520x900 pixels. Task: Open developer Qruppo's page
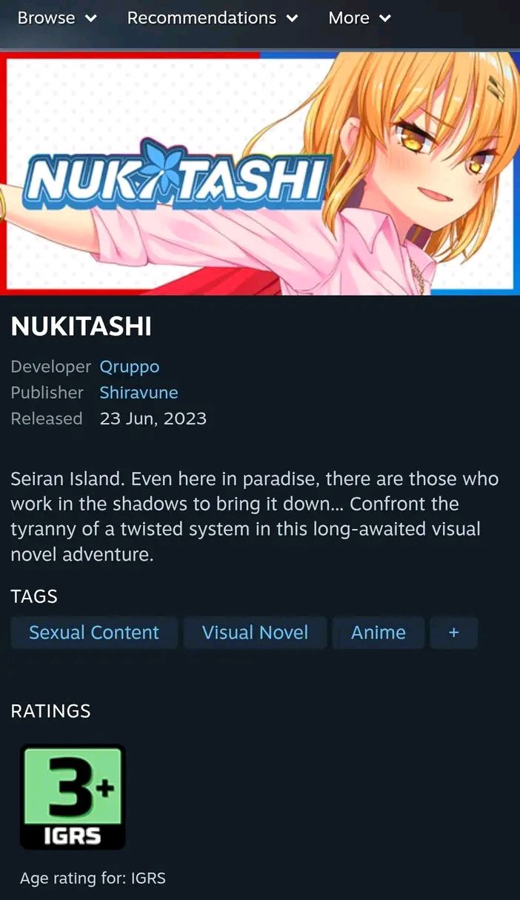click(130, 367)
